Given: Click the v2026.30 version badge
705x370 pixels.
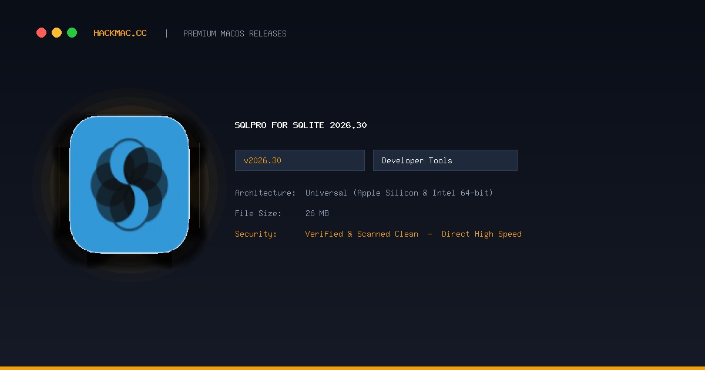Looking at the screenshot, I should (300, 160).
